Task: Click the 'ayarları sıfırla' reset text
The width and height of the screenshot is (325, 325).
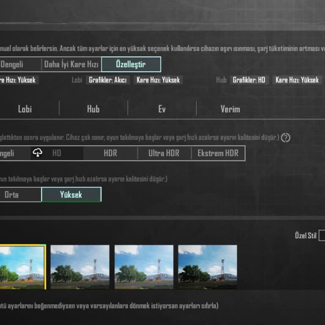Action: pos(198,306)
